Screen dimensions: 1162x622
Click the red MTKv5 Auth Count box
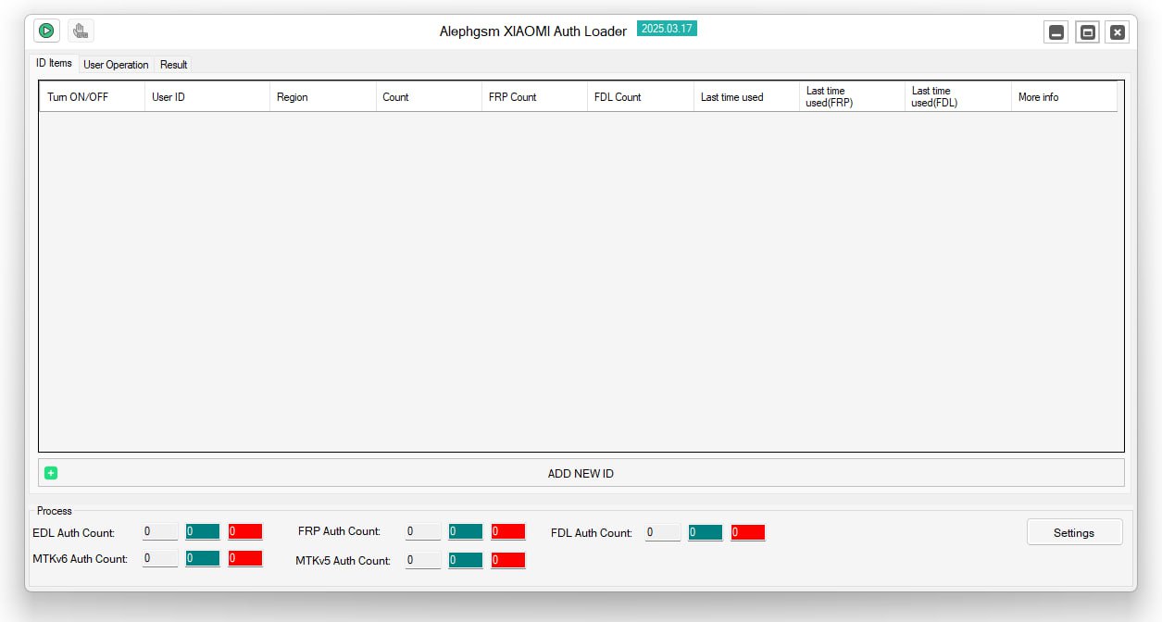508,560
